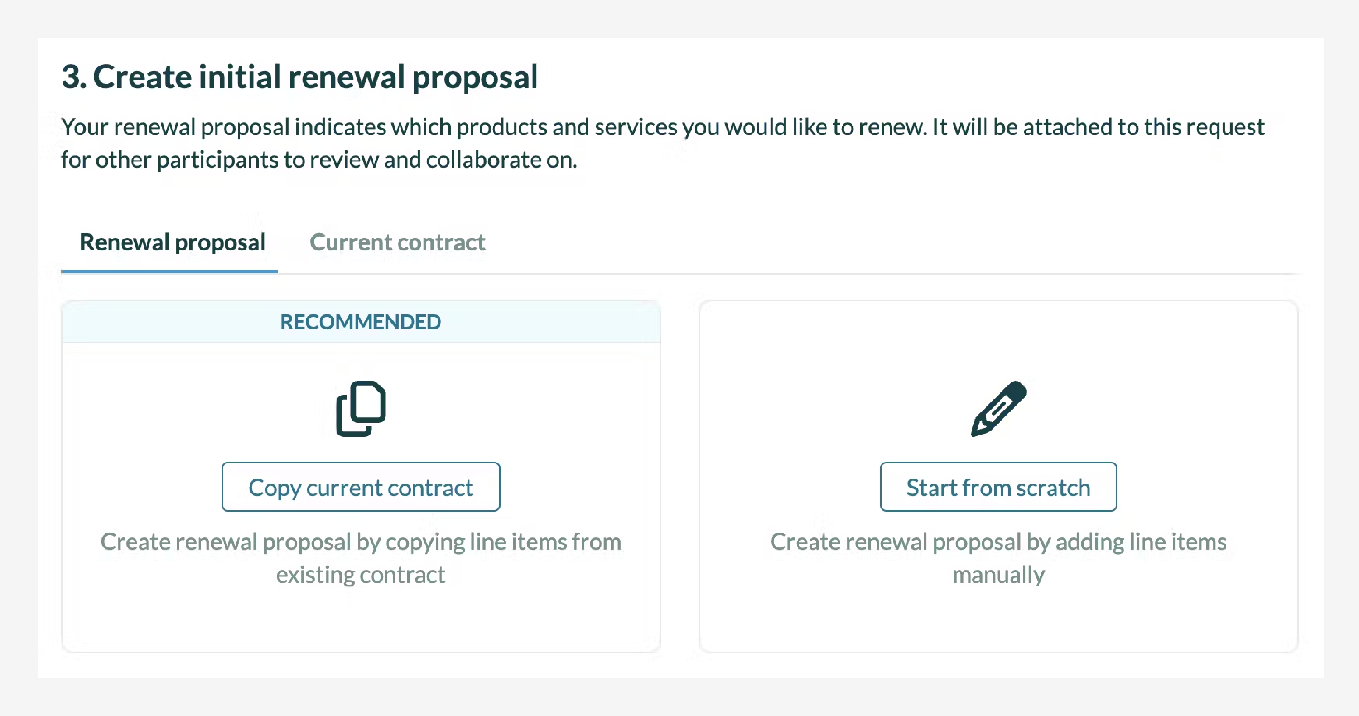Click the step number '3.' in heading
This screenshot has height=716, width=1359.
74,77
